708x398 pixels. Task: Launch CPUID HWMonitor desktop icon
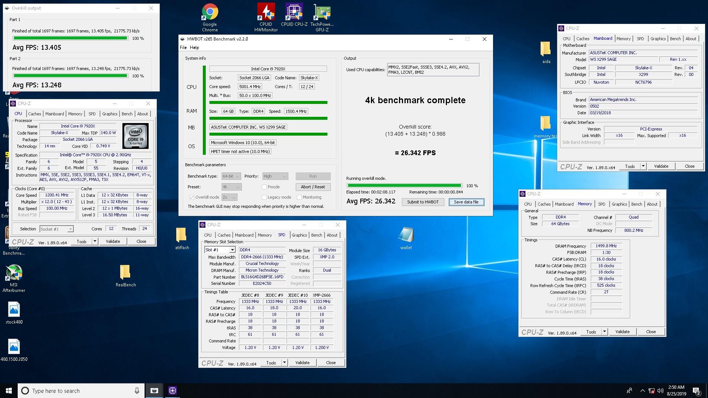[x=266, y=17]
